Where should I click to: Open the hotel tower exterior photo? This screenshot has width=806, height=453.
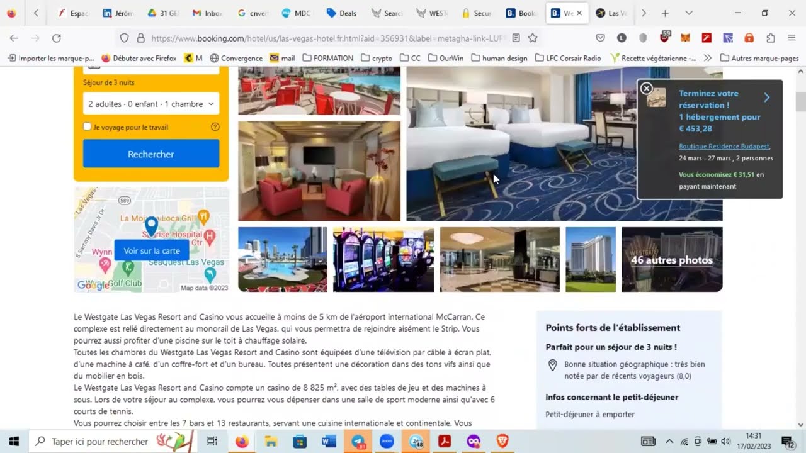(x=591, y=259)
